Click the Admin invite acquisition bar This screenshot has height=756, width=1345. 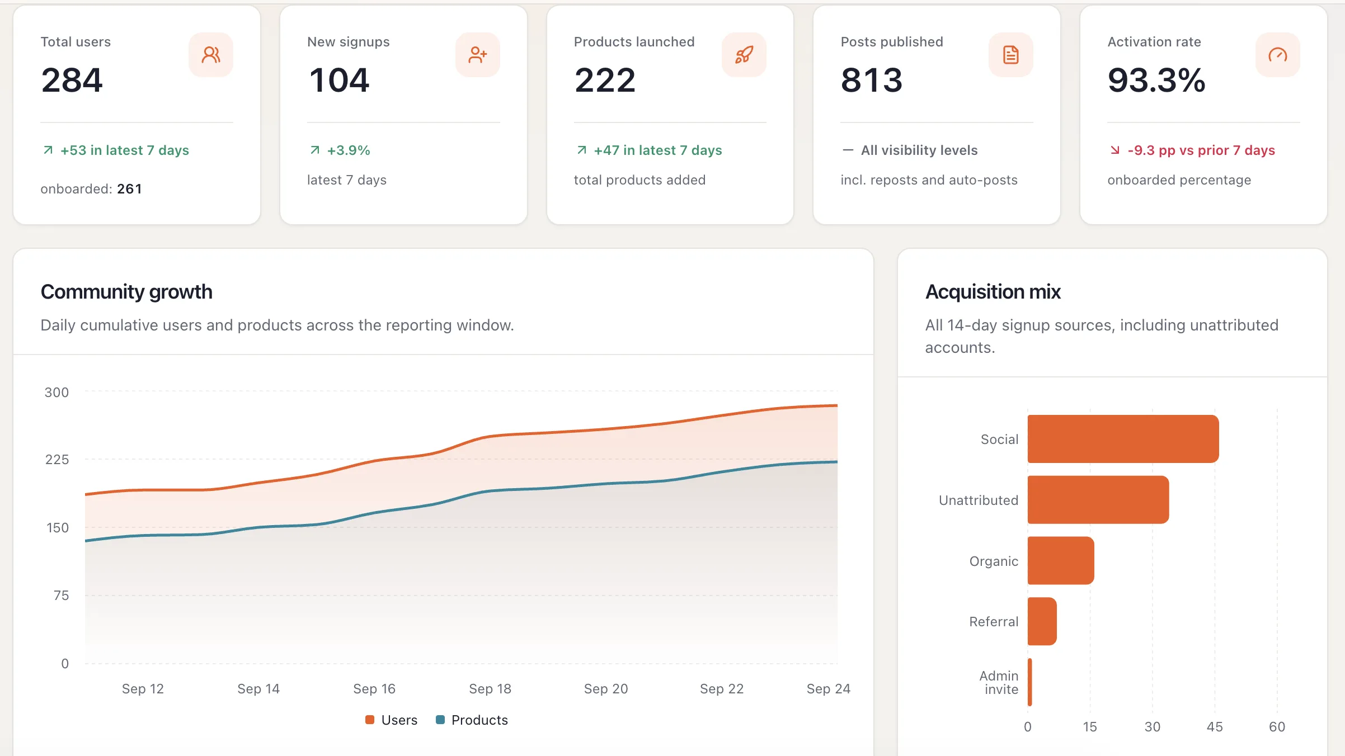point(1030,682)
